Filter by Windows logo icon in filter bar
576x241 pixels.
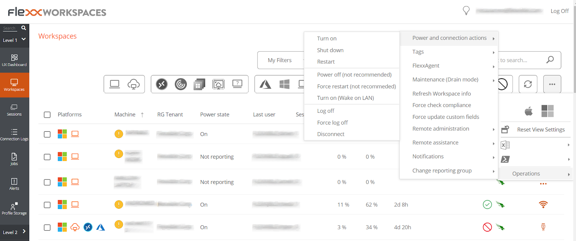tap(284, 84)
